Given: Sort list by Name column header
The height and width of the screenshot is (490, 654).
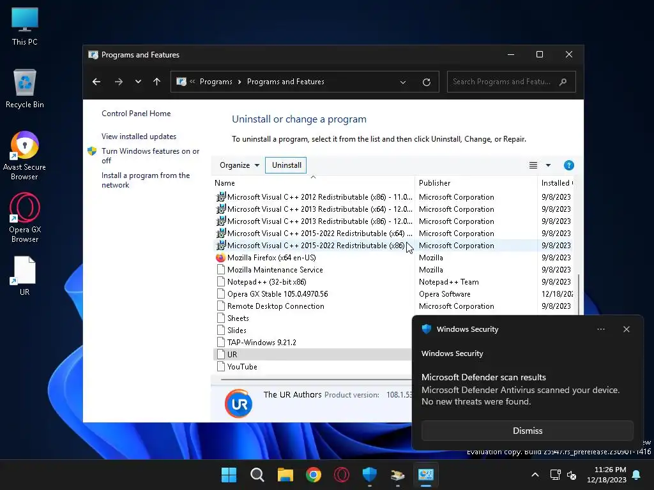Looking at the screenshot, I should click(313, 183).
